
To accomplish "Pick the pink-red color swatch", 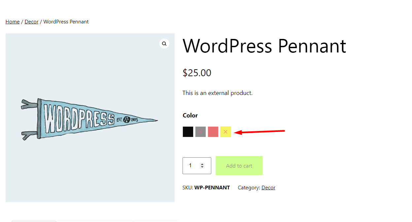I will tap(213, 132).
